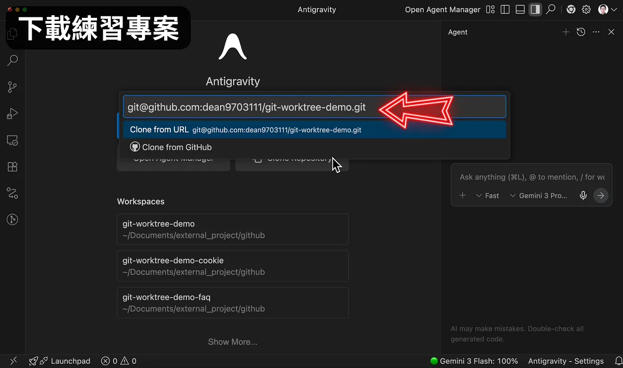The height and width of the screenshot is (368, 623).
Task: Click the Ask anything chat input
Action: 532,177
